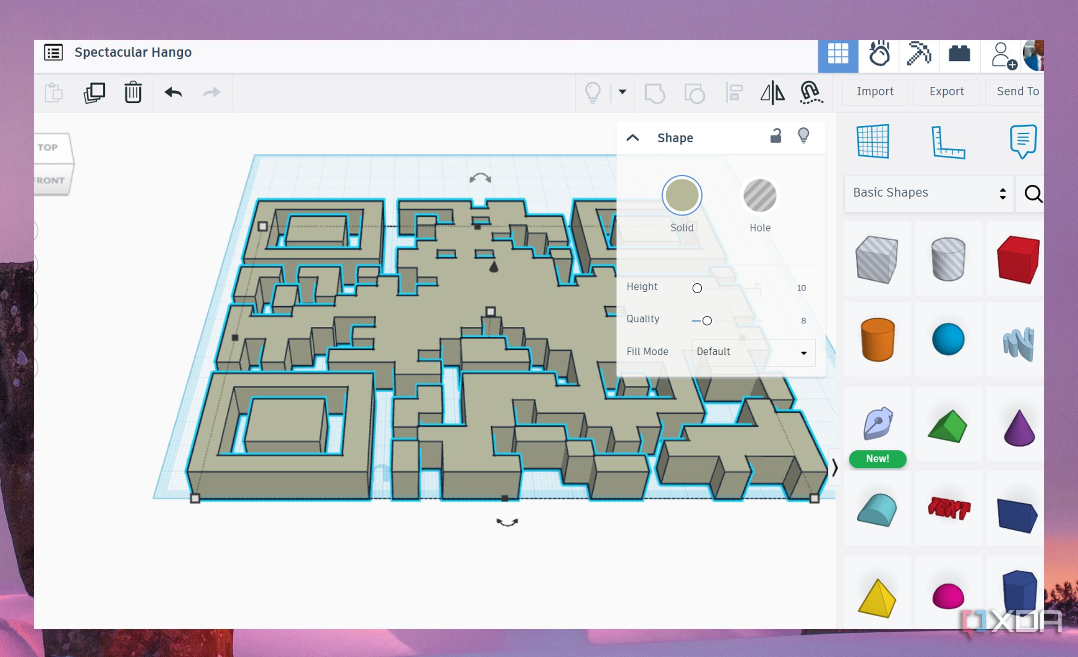Image resolution: width=1078 pixels, height=657 pixels.
Task: Open the Fill Mode dropdown
Action: (x=753, y=352)
